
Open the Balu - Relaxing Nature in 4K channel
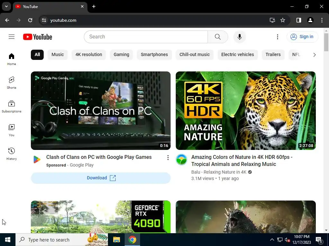point(219,172)
